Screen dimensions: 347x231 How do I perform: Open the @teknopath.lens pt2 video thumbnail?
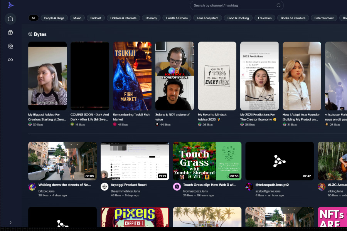(x=280, y=161)
